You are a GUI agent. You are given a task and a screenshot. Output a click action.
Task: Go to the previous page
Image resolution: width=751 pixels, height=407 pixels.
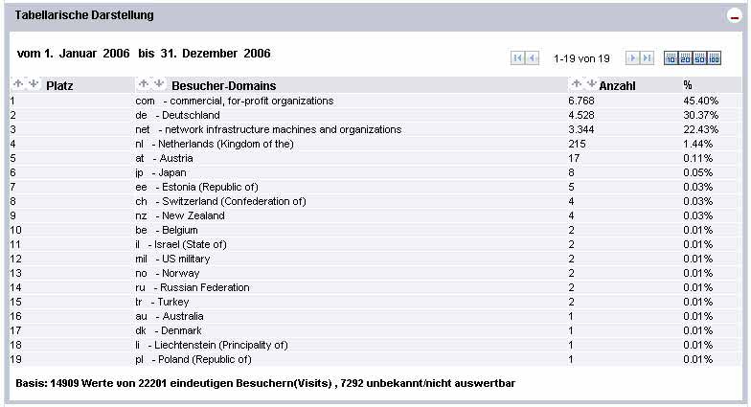coord(533,58)
